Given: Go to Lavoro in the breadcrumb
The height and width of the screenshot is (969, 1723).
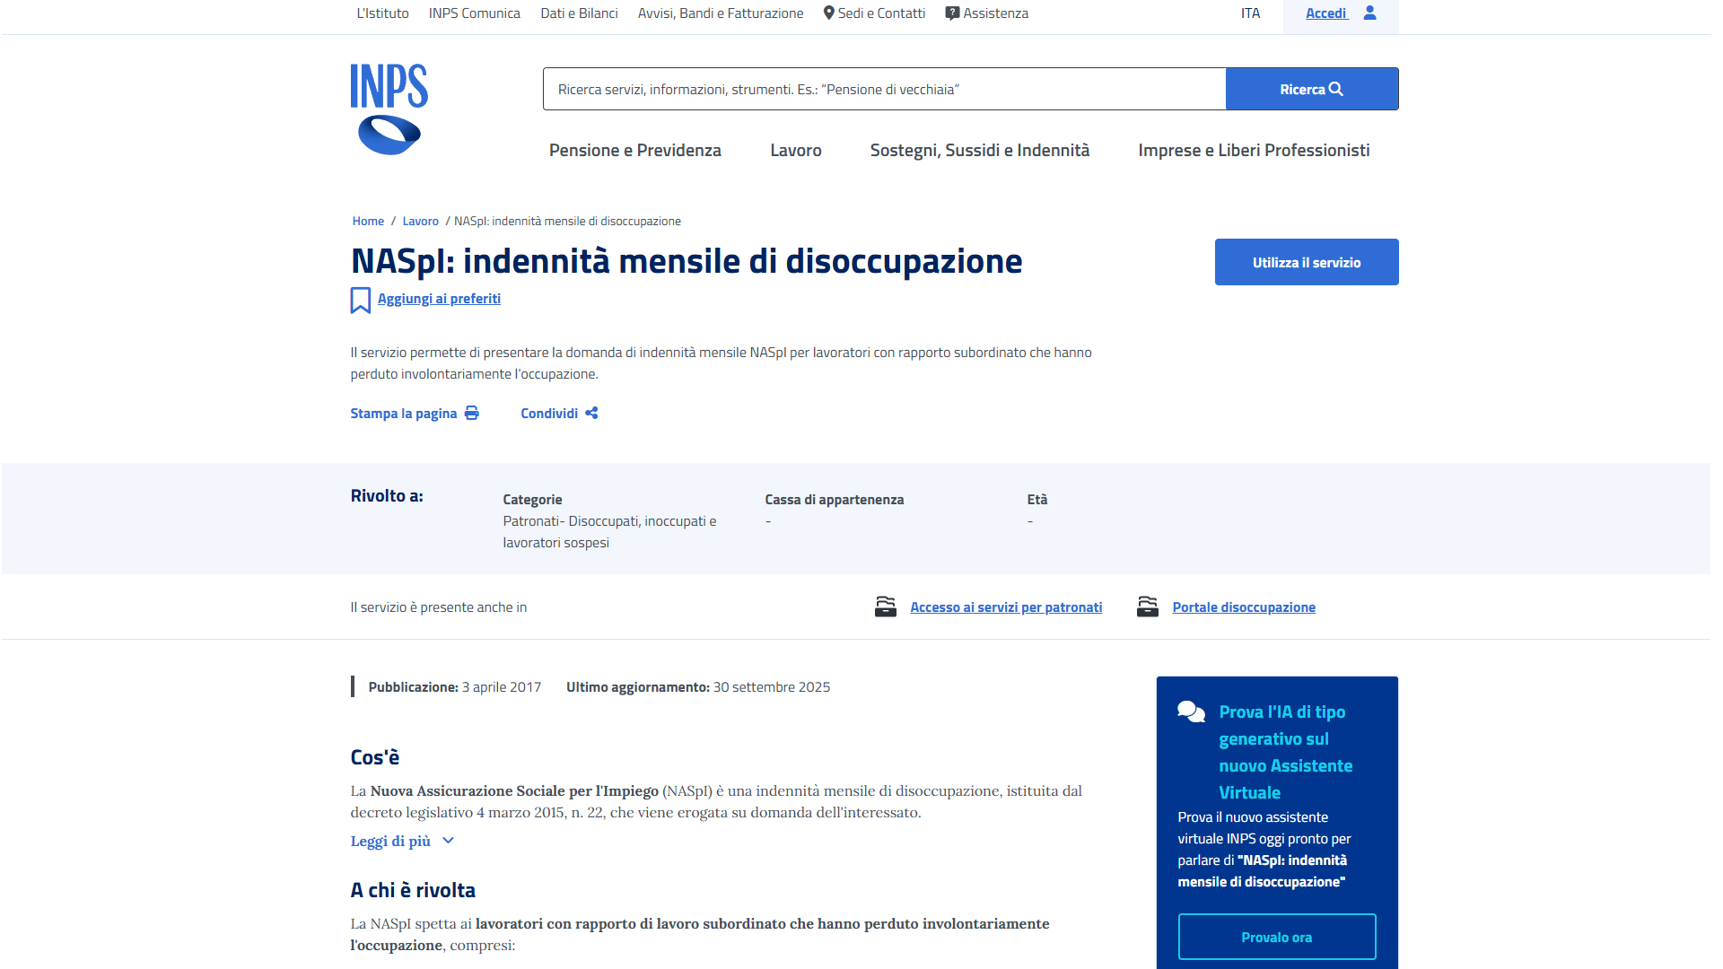Looking at the screenshot, I should pos(420,221).
